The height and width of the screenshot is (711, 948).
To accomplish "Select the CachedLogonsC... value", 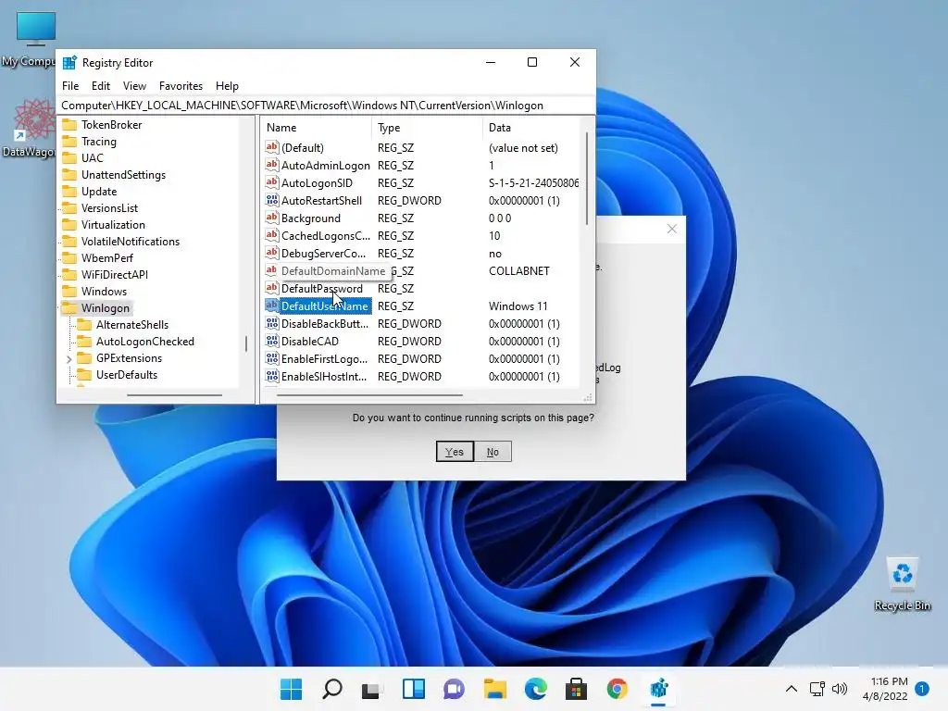I will (x=325, y=236).
